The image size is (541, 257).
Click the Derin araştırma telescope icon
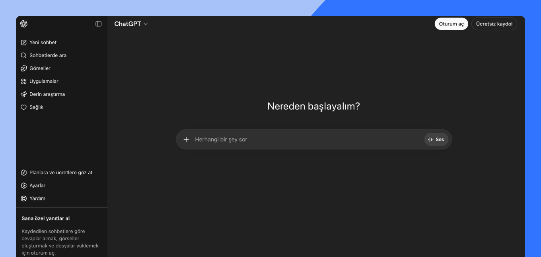[x=23, y=94]
